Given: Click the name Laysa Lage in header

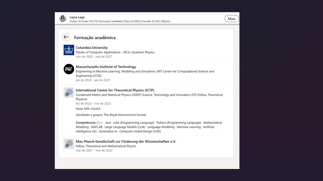Looking at the screenshot, I should click(77, 17).
